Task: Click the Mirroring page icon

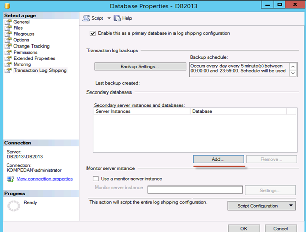Action: (8, 65)
